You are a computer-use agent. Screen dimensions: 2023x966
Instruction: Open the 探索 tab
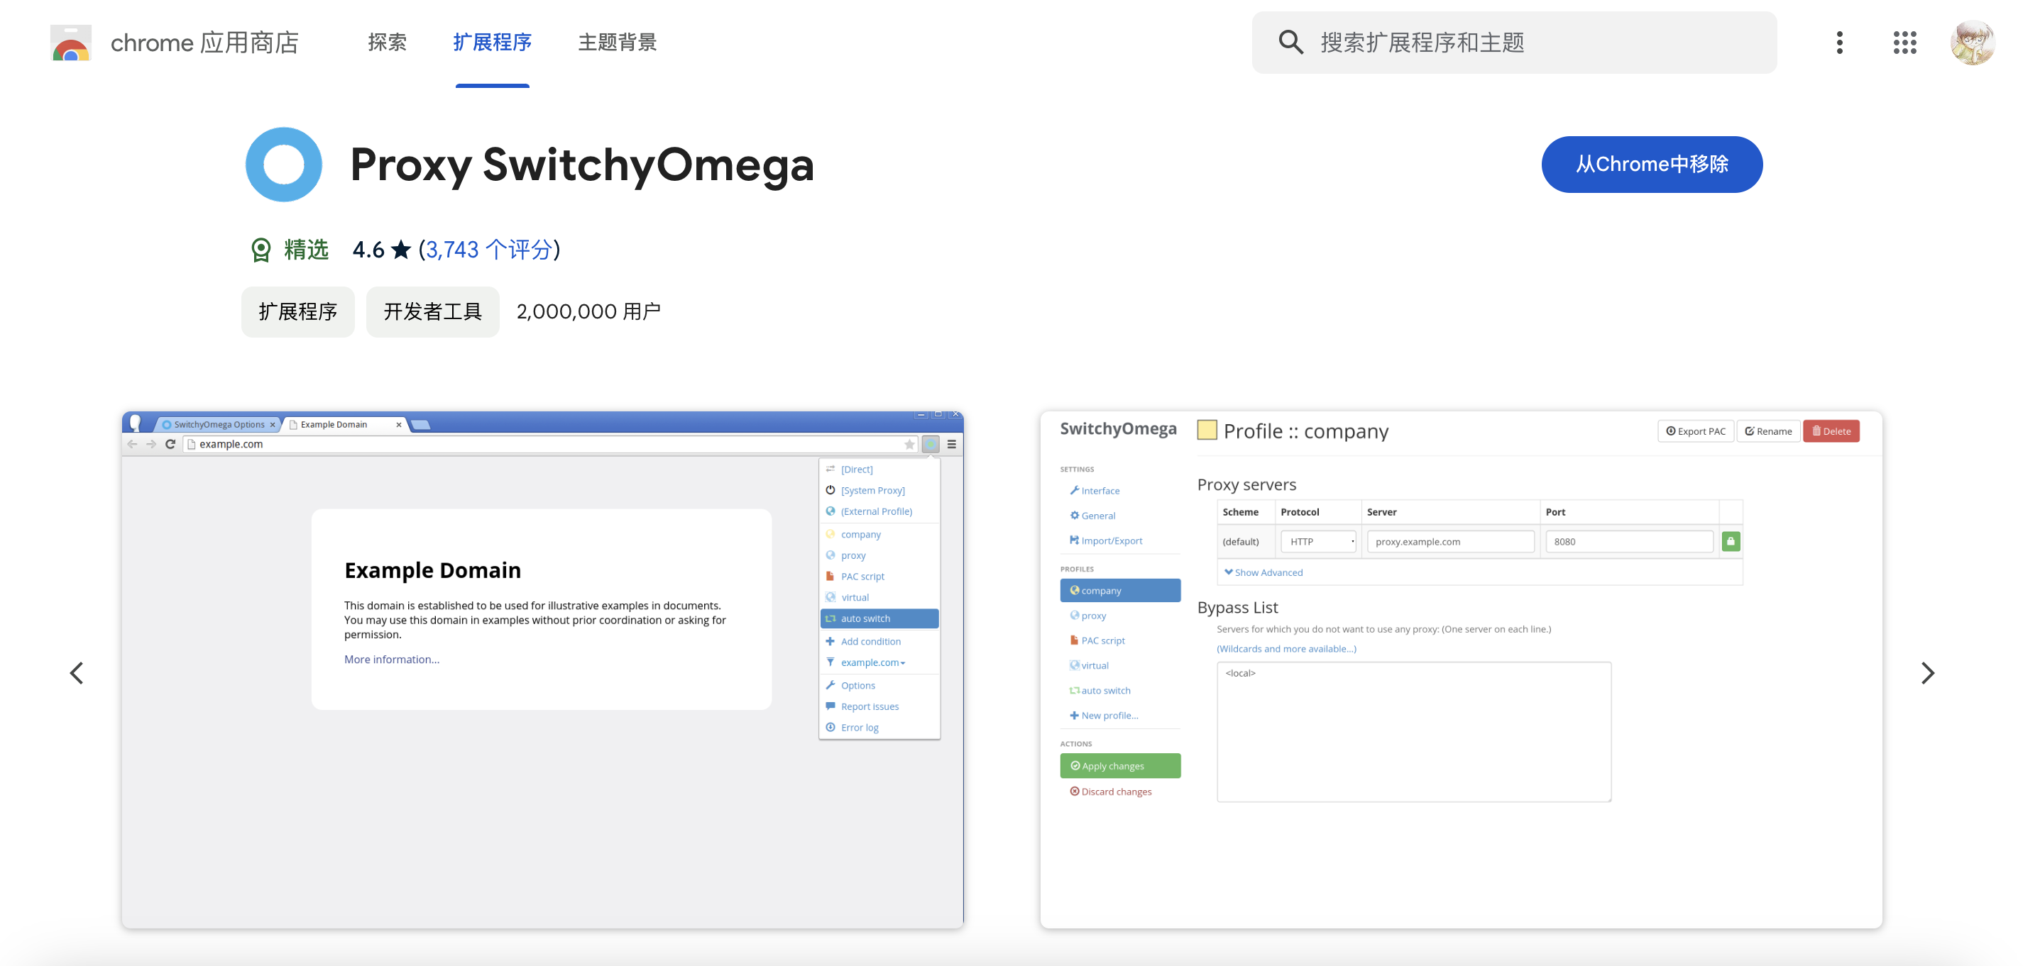[x=387, y=43]
